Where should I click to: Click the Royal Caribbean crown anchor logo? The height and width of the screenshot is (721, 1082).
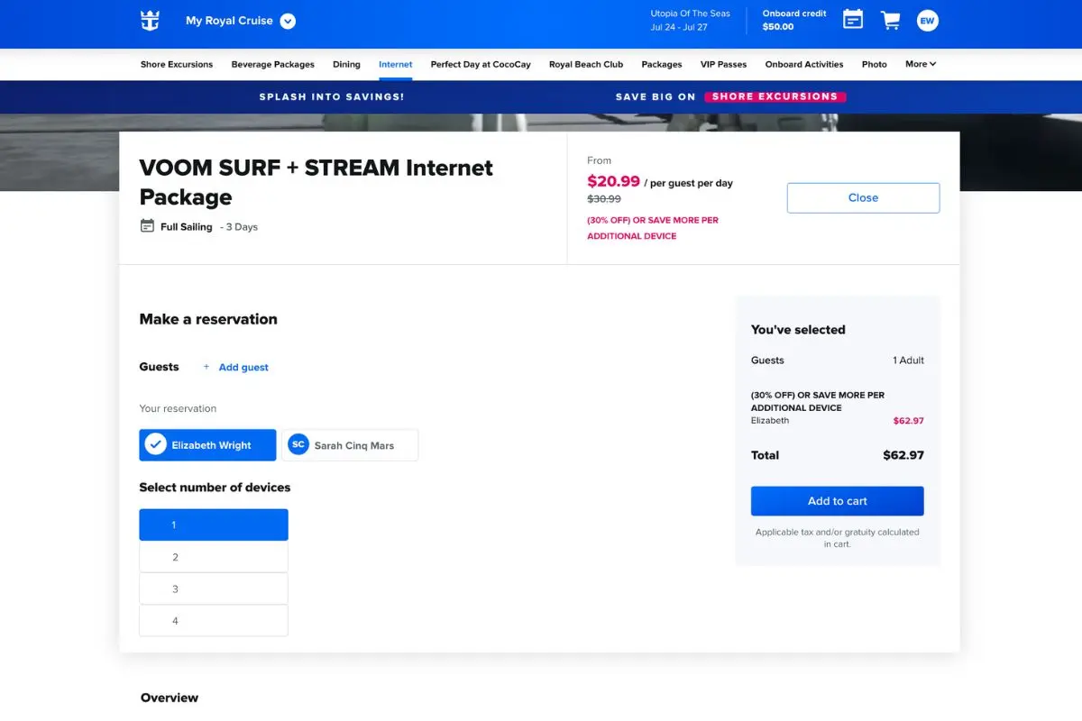click(150, 21)
